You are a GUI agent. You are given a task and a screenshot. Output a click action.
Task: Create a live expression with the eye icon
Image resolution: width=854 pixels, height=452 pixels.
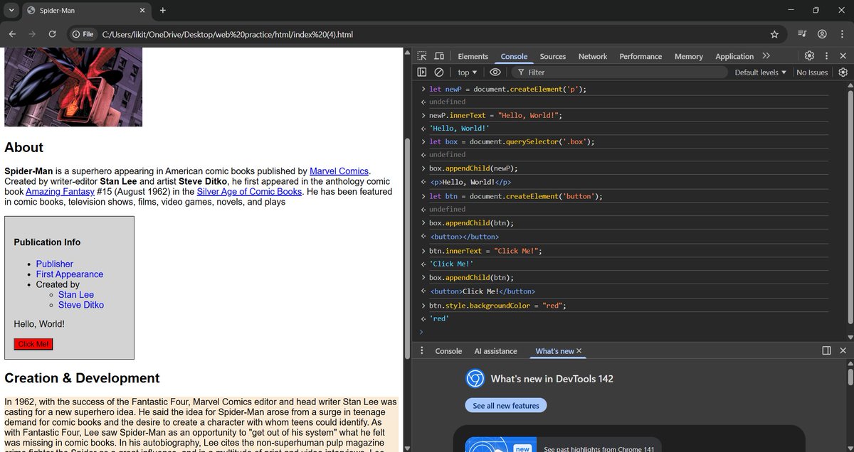coord(495,72)
